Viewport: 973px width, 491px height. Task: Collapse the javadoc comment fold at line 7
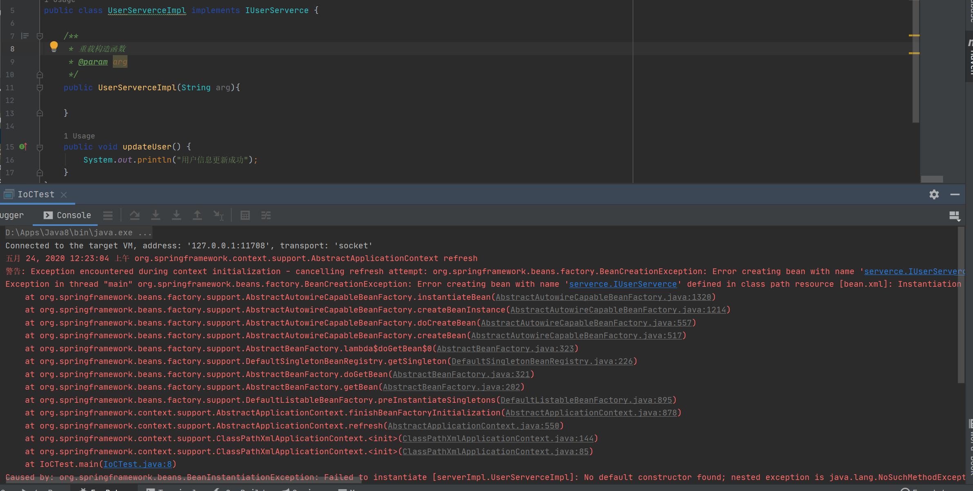point(40,36)
